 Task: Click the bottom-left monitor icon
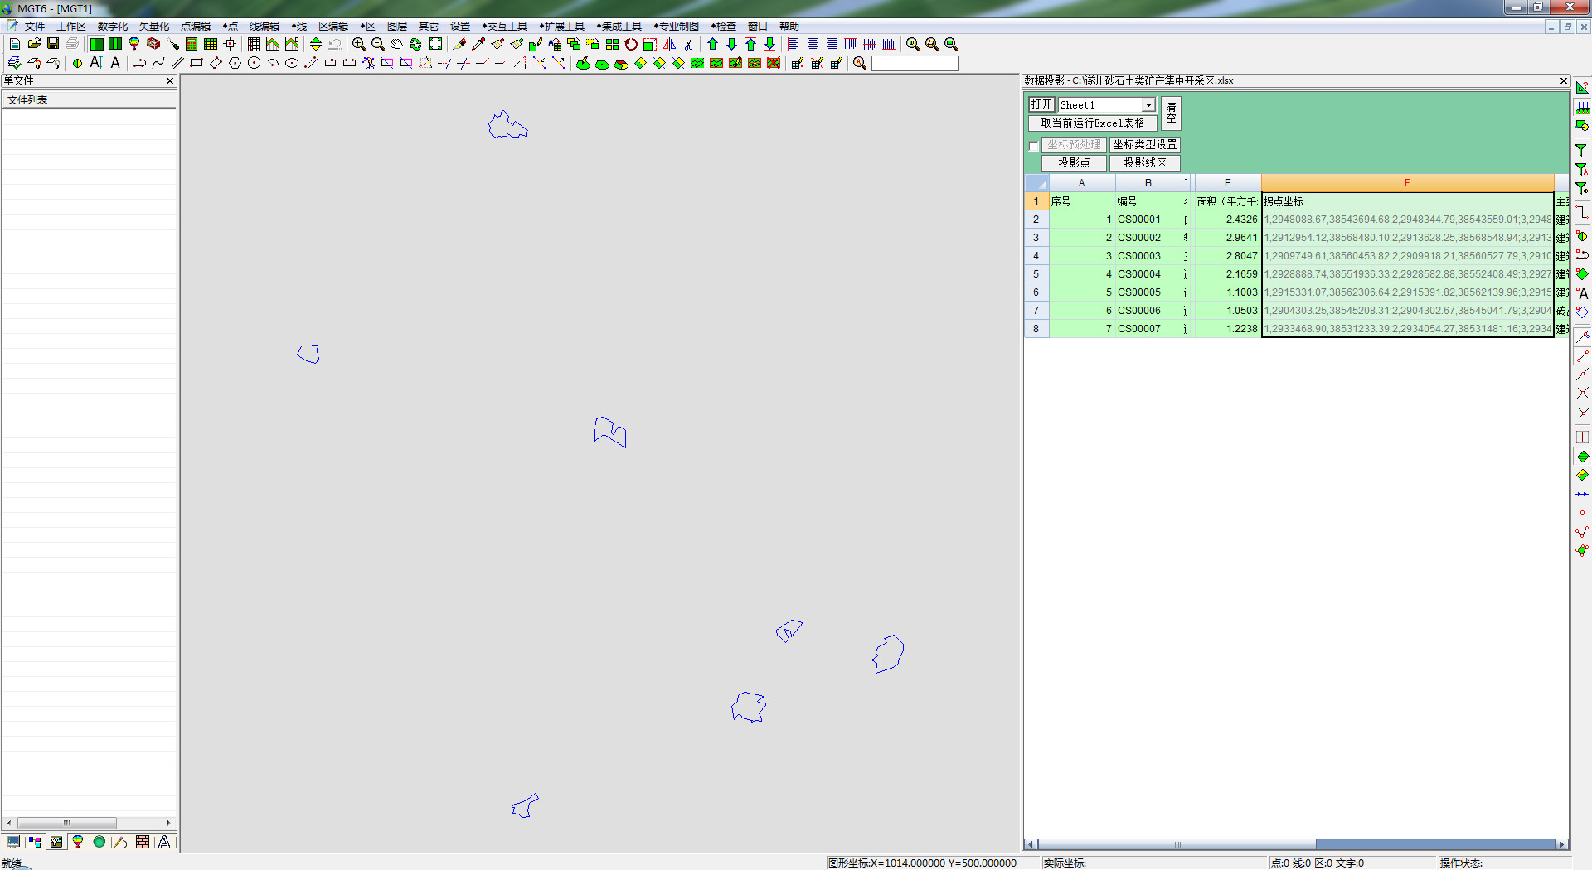[x=13, y=842]
